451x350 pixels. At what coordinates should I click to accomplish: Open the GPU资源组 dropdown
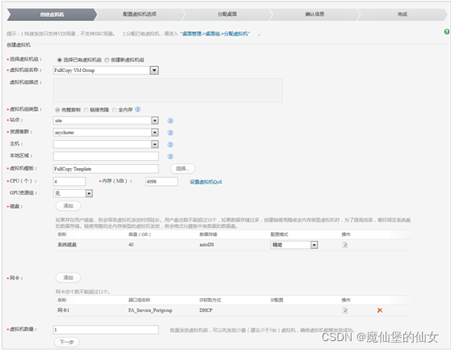pyautogui.click(x=89, y=193)
